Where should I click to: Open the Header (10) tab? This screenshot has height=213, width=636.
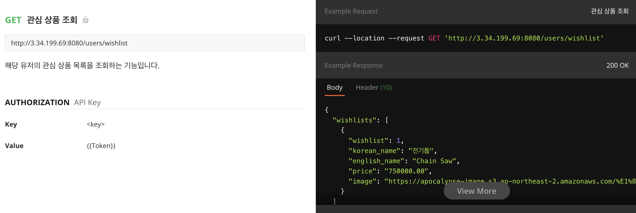pyautogui.click(x=374, y=88)
